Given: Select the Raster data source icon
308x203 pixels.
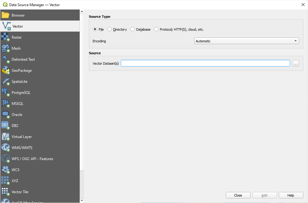Looking at the screenshot, I should click(x=19, y=37).
